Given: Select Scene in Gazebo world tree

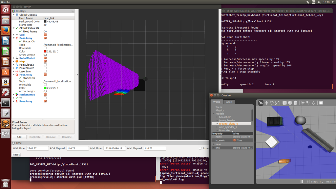Looking at the screenshot, I should [x=219, y=107].
